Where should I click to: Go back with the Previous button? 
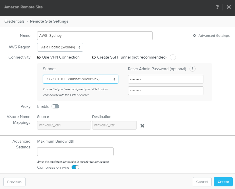[x=14, y=182]
